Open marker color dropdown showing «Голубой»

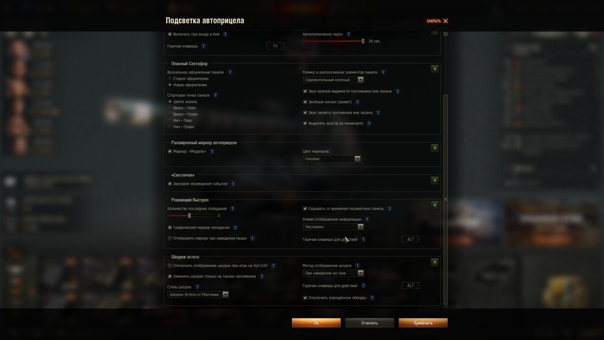332,159
